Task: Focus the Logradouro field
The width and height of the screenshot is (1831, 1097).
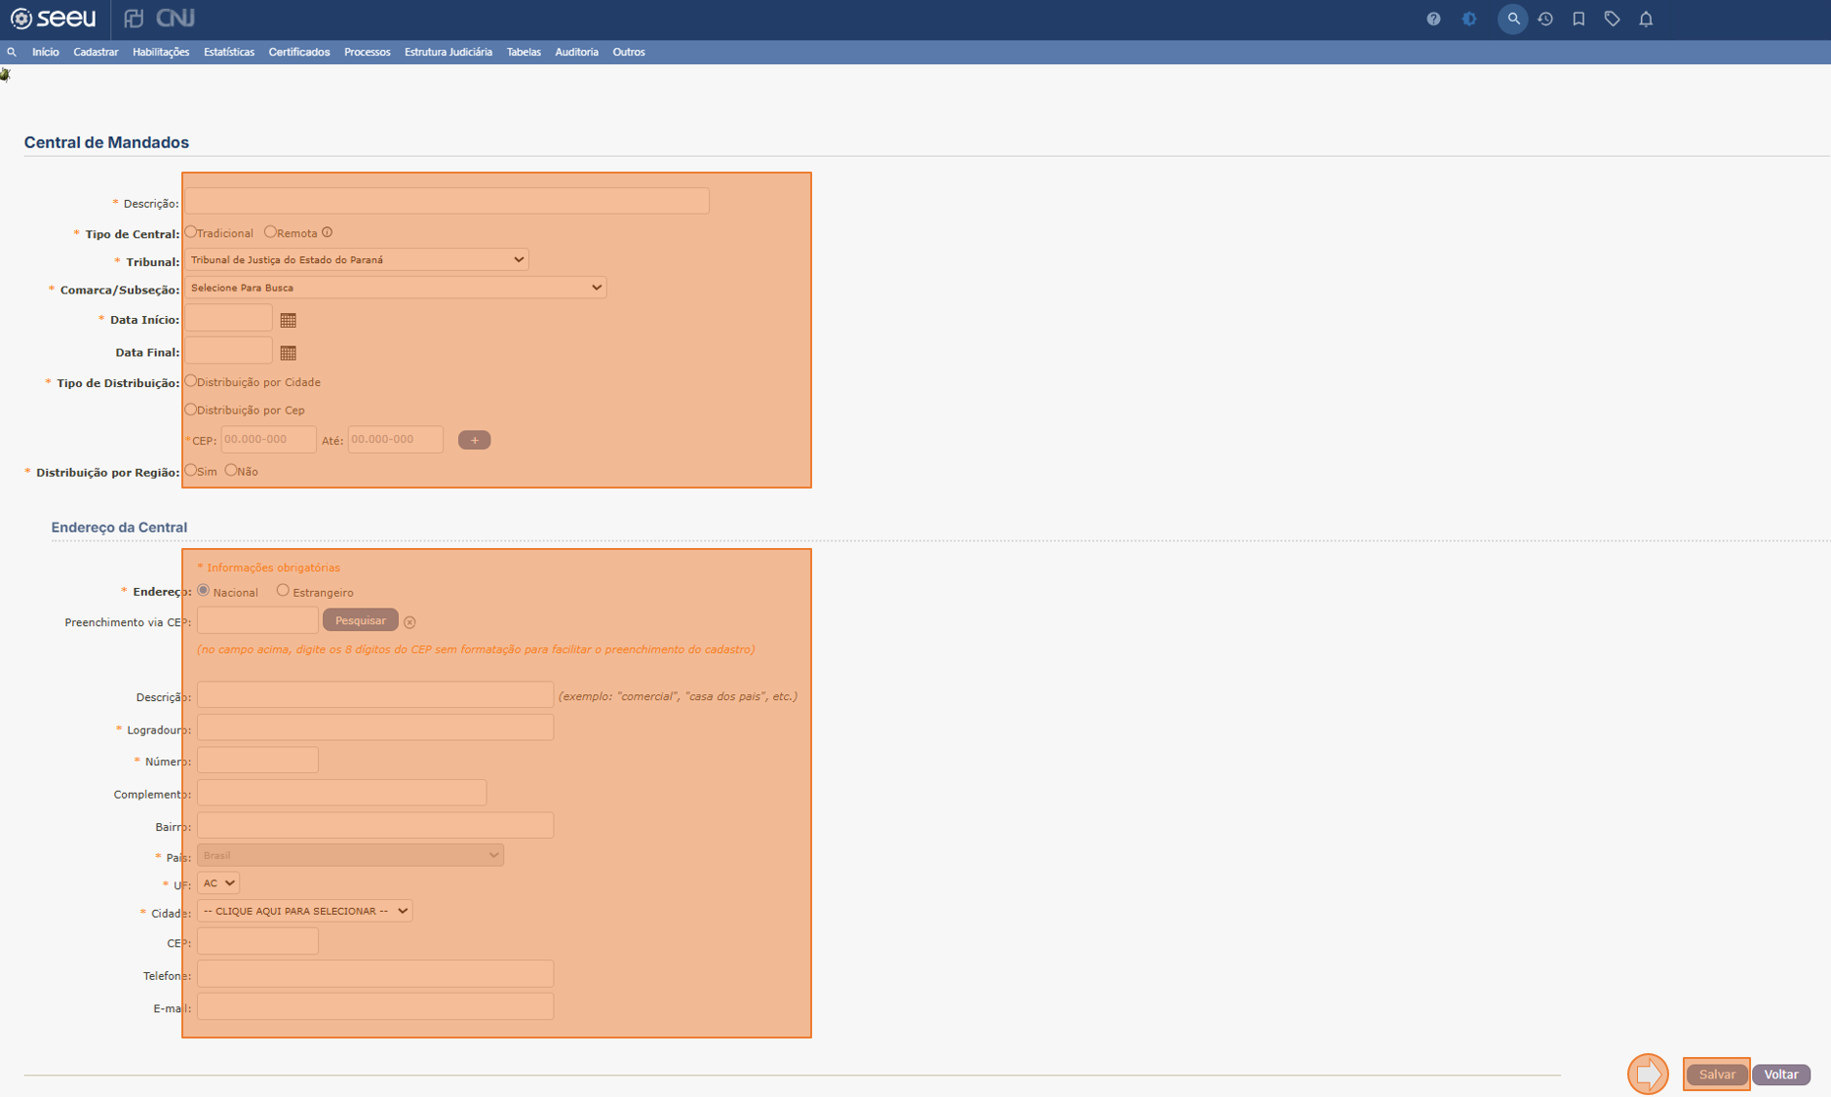Action: (x=375, y=727)
